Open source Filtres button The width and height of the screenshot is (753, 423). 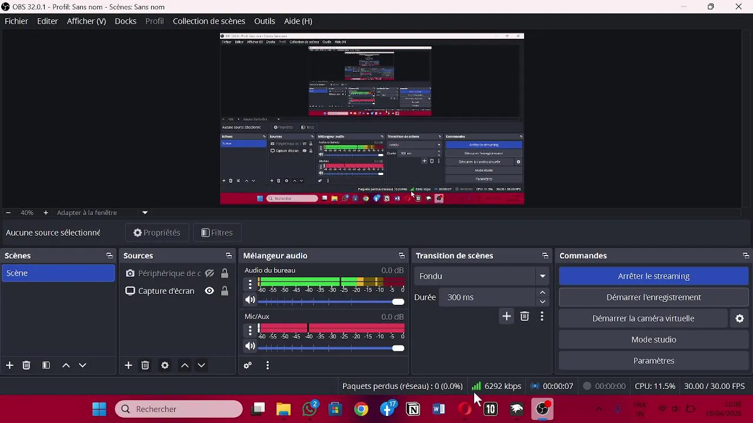click(x=217, y=233)
